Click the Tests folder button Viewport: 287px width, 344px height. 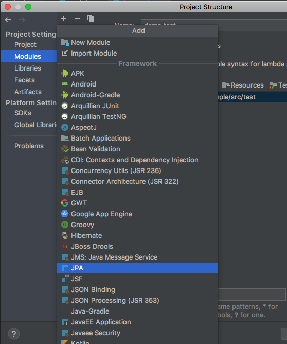(278, 85)
